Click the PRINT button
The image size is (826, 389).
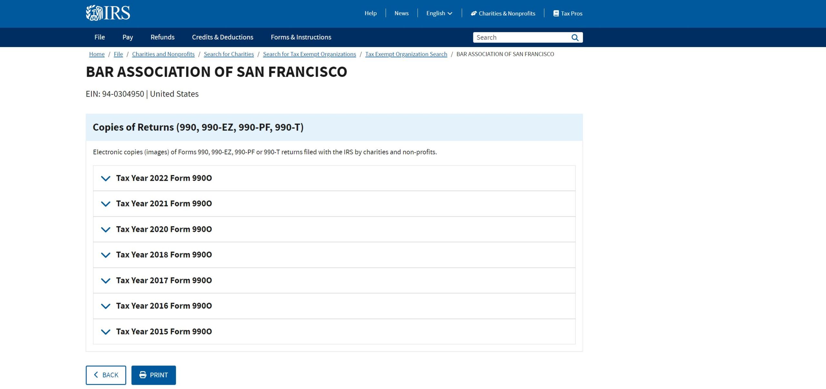[x=154, y=375]
